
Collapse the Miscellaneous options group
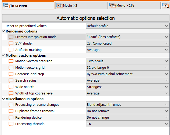[x=3, y=99]
